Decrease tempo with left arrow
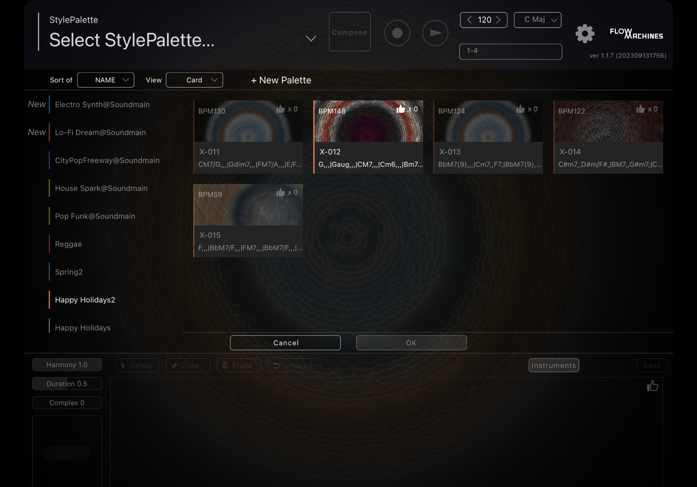 469,20
